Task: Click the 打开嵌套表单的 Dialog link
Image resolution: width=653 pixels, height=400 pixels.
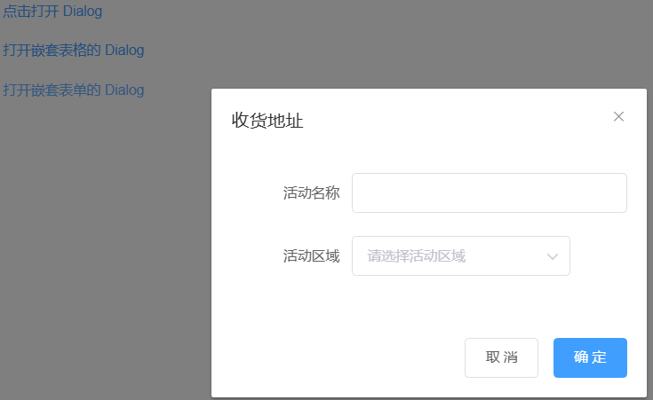Action: (73, 90)
